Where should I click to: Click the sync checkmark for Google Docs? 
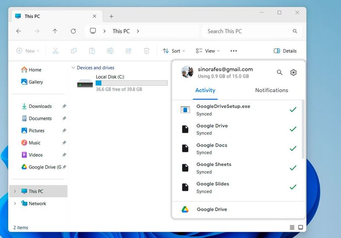[293, 148]
